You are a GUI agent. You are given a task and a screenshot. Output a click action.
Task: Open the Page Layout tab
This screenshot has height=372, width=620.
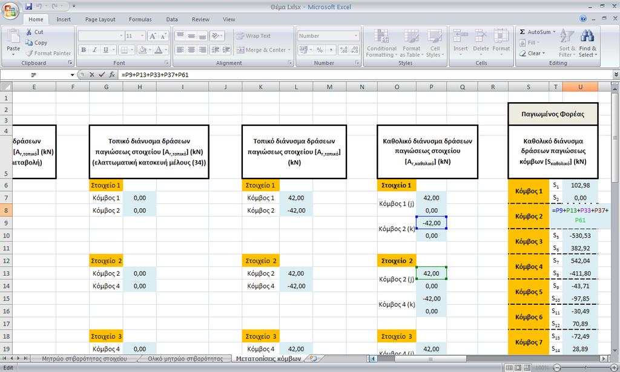pos(100,19)
